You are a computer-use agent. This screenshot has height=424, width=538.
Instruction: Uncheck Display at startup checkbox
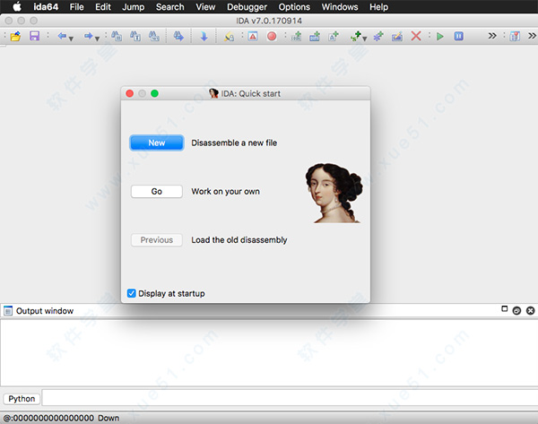click(x=132, y=293)
